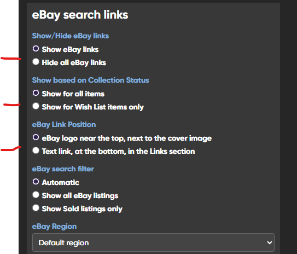Click the Show/Hide eBay links heading
The image size is (297, 254).
[71, 36]
